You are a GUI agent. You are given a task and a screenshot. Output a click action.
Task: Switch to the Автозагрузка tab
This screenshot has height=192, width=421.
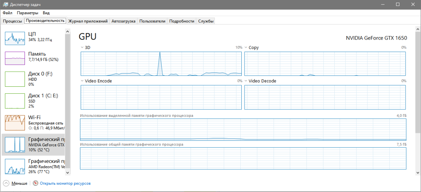pyautogui.click(x=123, y=21)
